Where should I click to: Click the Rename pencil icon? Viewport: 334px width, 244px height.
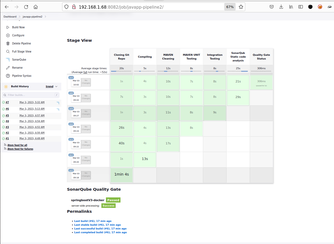click(x=8, y=68)
